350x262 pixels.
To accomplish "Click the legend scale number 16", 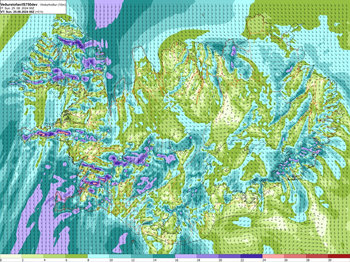I will click(x=176, y=260).
